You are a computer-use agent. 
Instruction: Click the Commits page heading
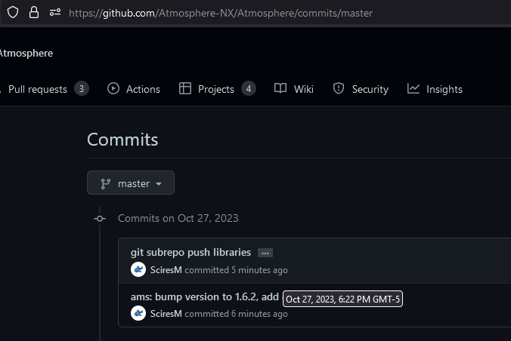point(122,140)
